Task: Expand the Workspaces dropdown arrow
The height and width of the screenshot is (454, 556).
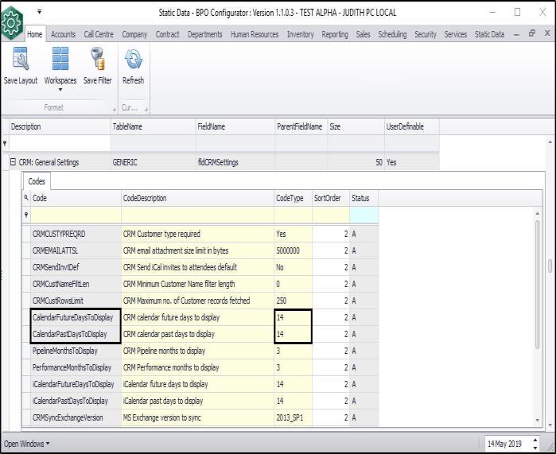Action: 60,89
